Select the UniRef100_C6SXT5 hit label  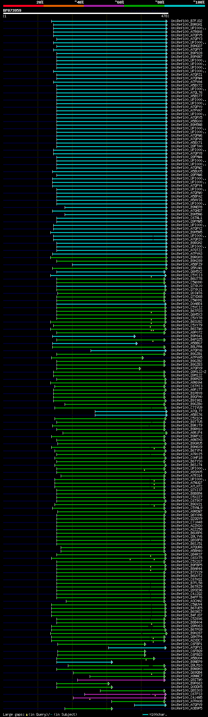tap(187, 558)
